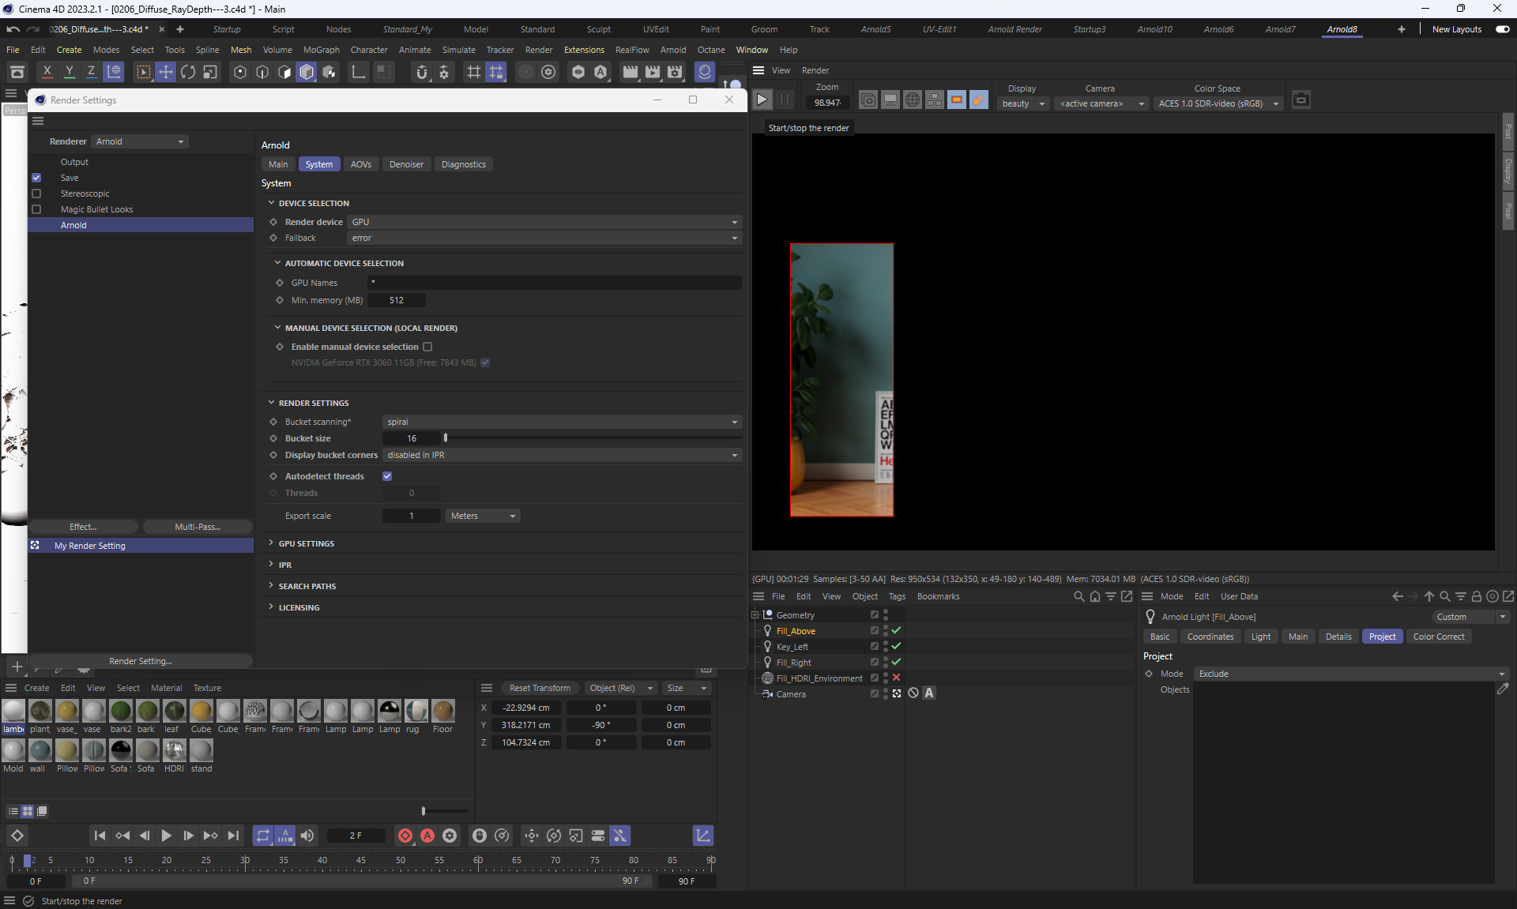Viewport: 1517px width, 909px height.
Task: Open the Bucket scanning dropdown
Action: (x=562, y=422)
